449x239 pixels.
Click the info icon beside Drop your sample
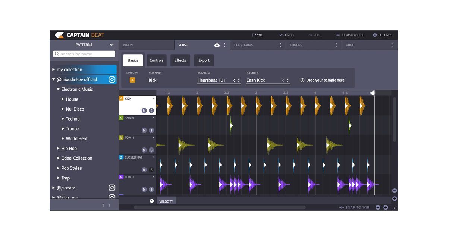coord(302,80)
